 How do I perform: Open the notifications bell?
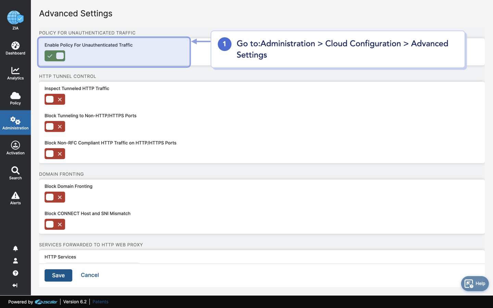point(15,248)
